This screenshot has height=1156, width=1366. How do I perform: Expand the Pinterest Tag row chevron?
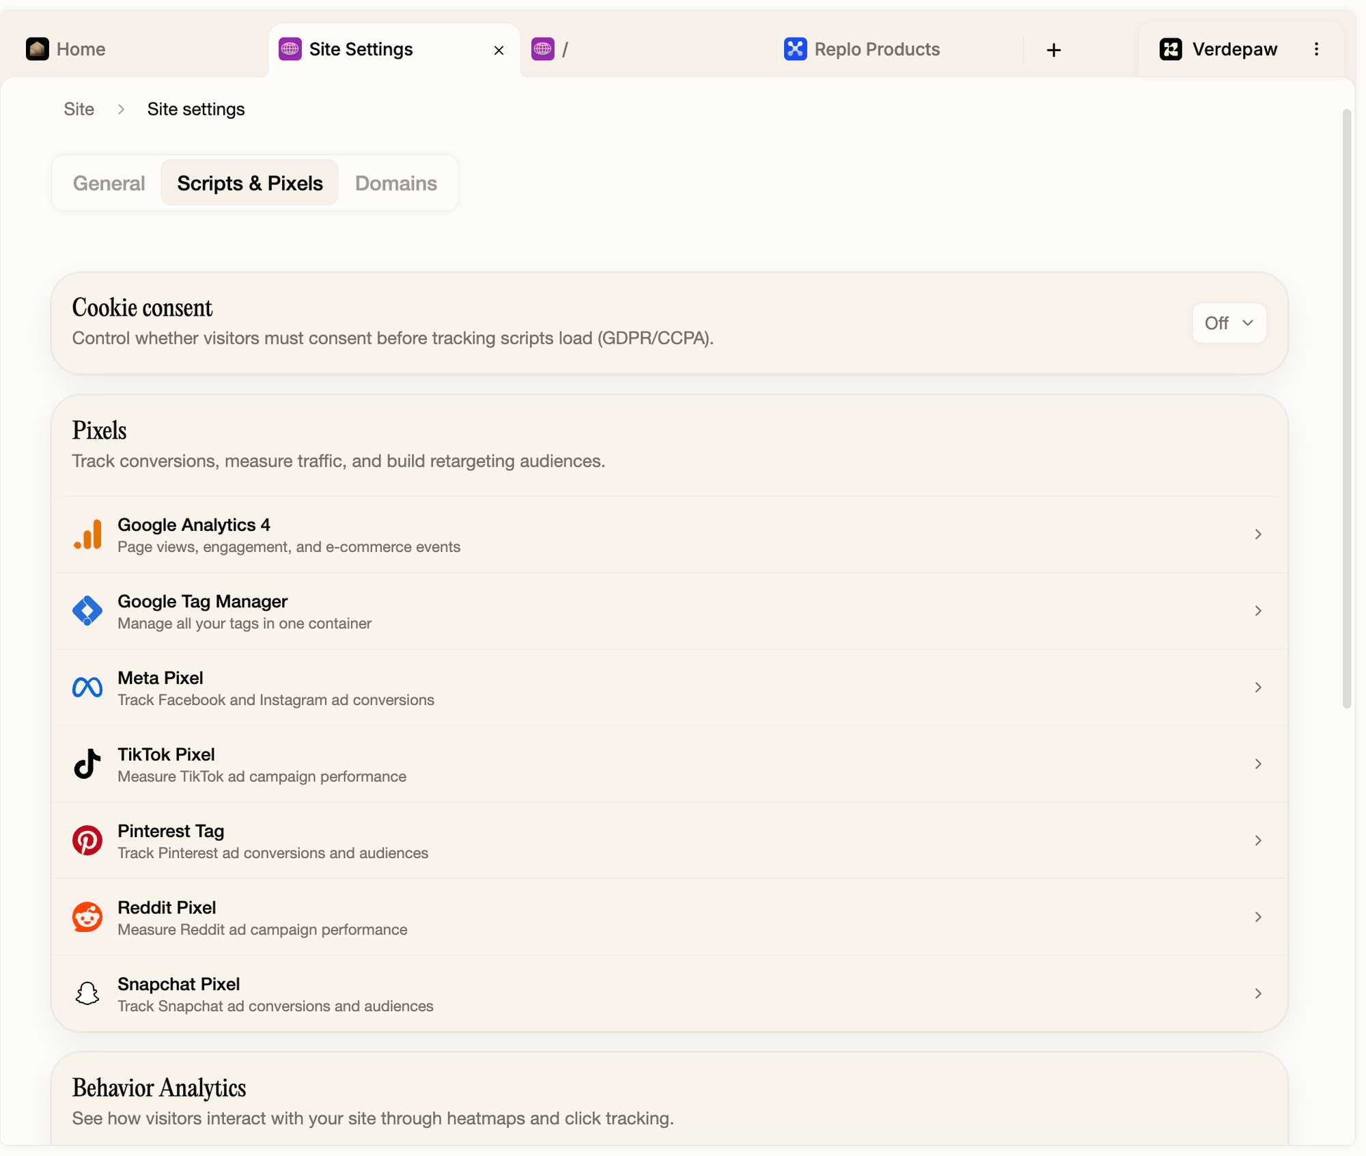tap(1258, 840)
